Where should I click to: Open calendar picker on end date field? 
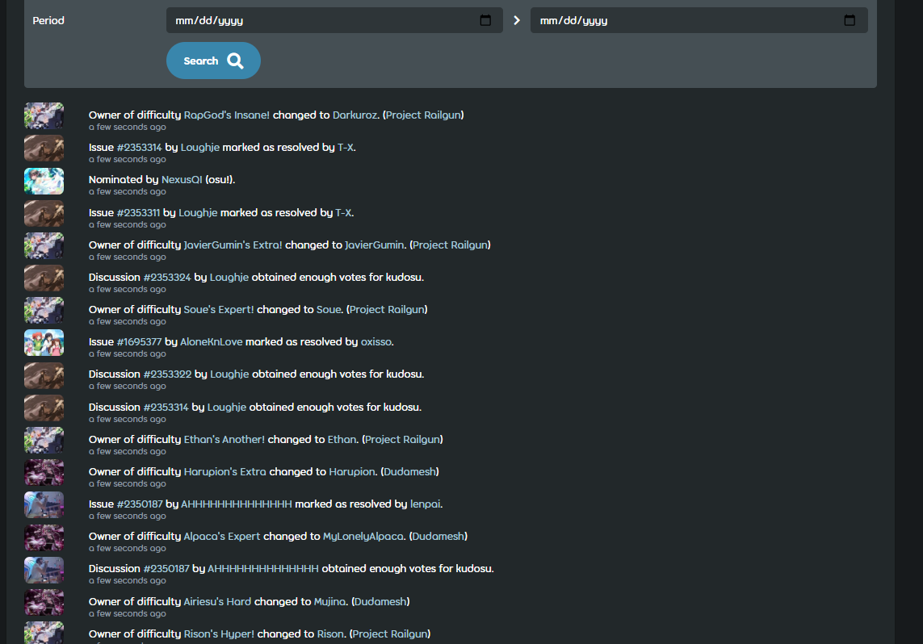click(x=850, y=21)
